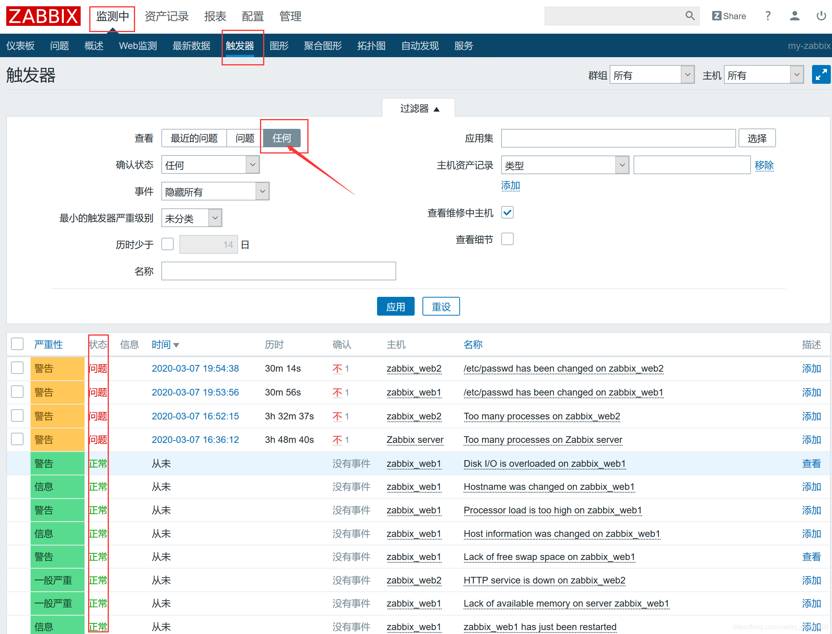Open the 主机 dropdown
This screenshot has width=832, height=634.
pos(764,74)
